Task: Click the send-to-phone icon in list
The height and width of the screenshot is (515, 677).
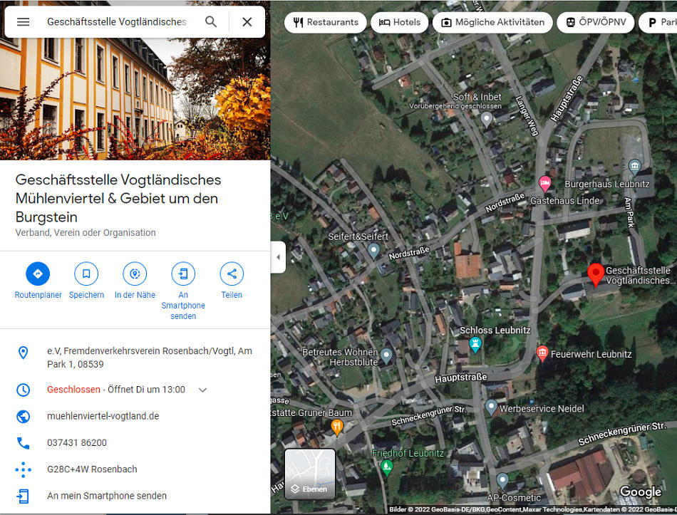Action: [23, 496]
